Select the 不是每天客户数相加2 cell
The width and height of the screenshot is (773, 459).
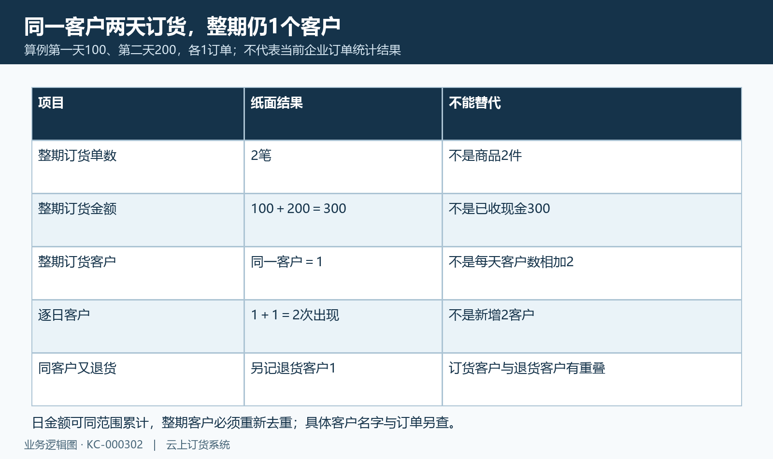(592, 273)
